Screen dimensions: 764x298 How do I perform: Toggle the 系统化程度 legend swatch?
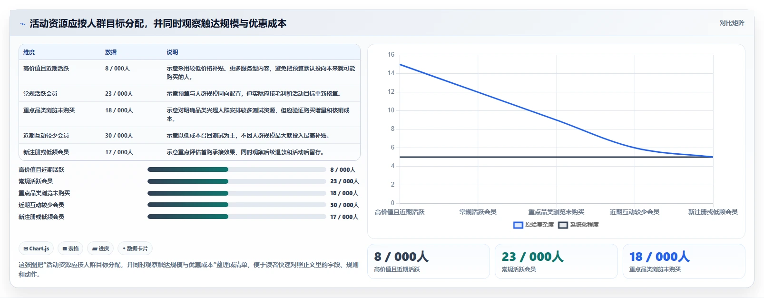[563, 225]
